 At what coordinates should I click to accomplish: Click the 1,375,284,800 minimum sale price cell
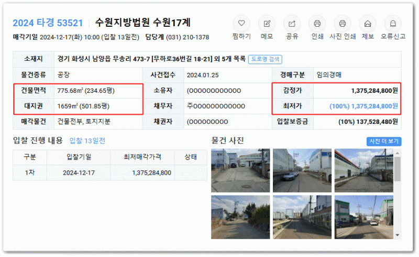pos(142,173)
